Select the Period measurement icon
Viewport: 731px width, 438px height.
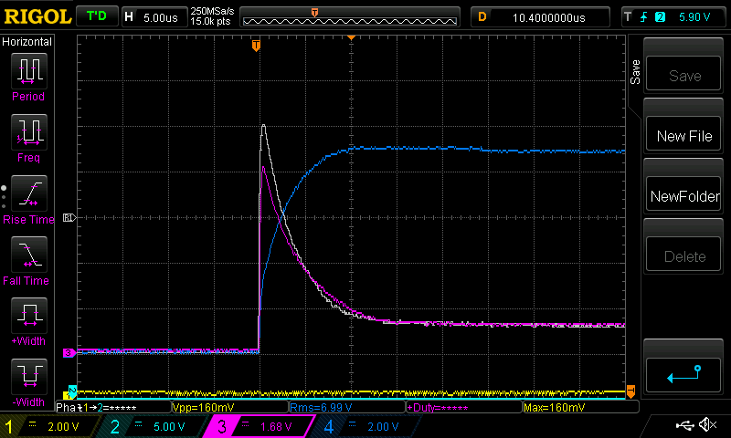27,69
